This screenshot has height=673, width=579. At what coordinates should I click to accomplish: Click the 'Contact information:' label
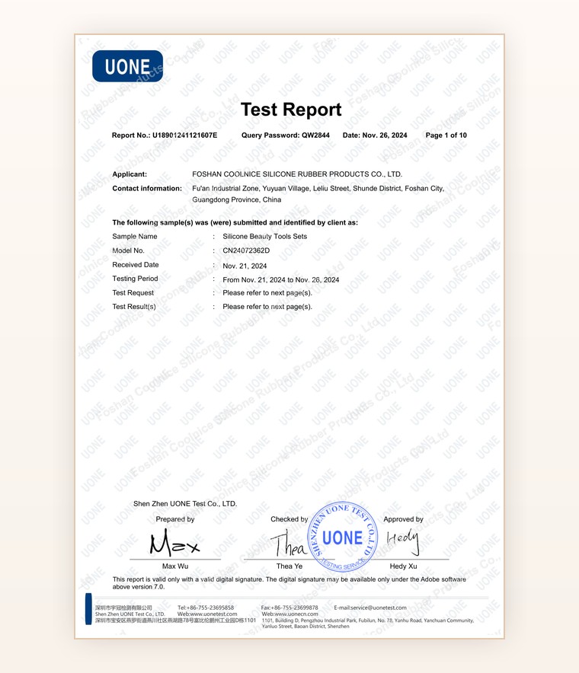pos(147,188)
